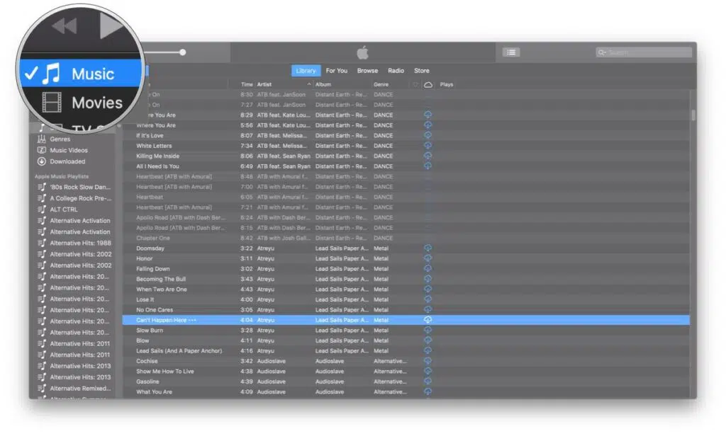Download Killing Me Inside from the cloud
This screenshot has width=726, height=436.
tap(428, 156)
